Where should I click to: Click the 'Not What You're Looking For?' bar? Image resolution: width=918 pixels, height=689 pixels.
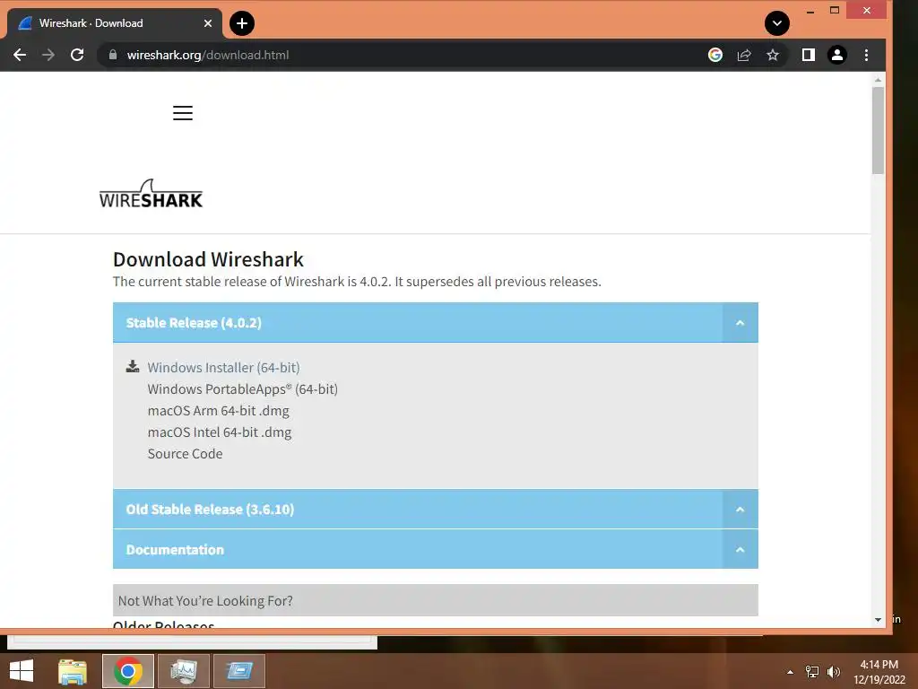436,600
